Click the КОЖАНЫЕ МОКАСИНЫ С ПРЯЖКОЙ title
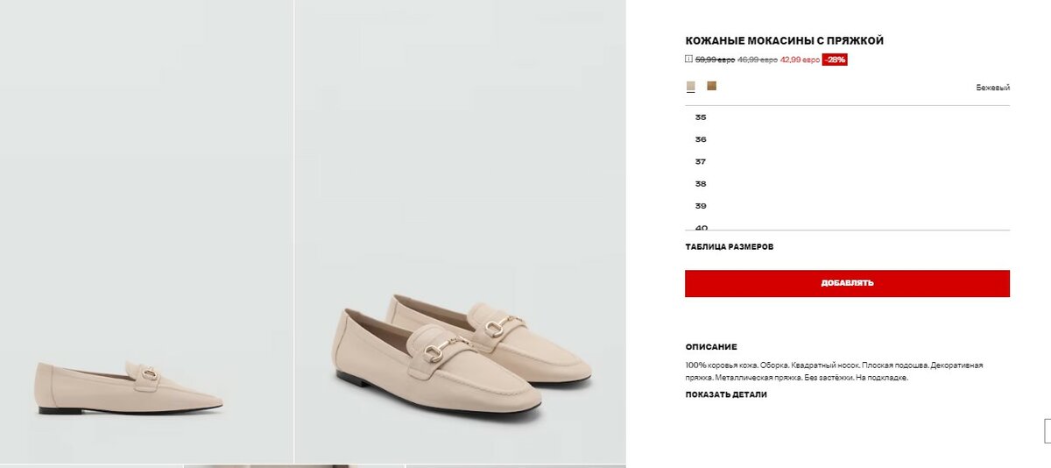Viewport: 1051px width, 468px height. pos(784,41)
